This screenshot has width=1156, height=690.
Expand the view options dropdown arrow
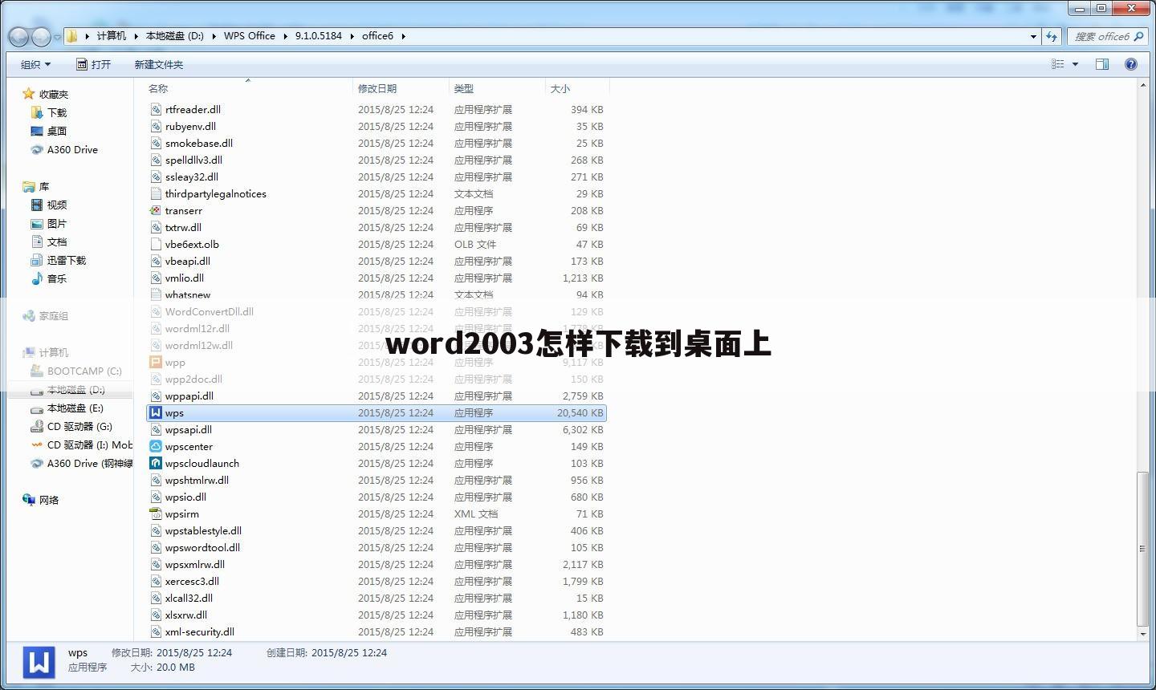1075,64
